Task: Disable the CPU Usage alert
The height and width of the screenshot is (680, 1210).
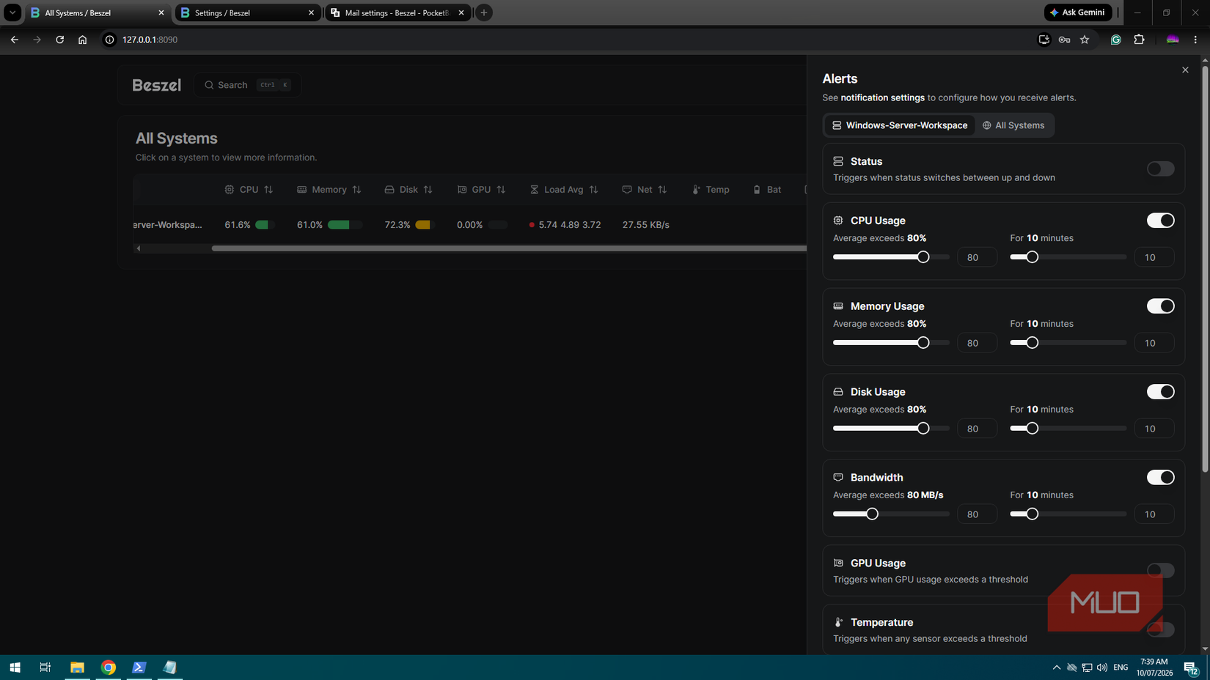Action: click(x=1160, y=221)
